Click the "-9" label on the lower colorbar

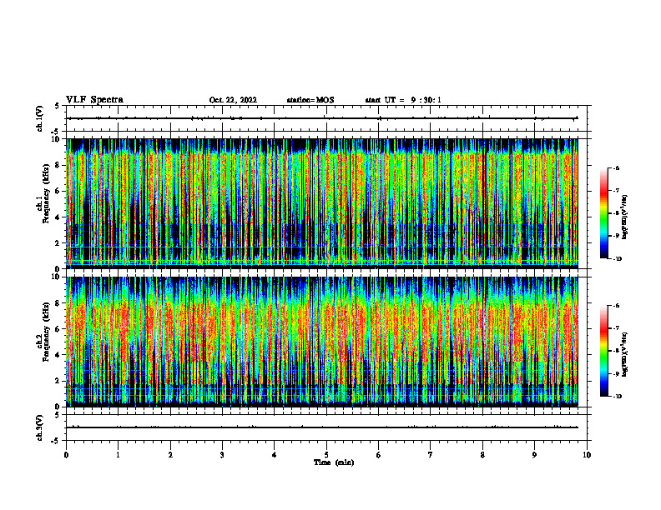616,373
